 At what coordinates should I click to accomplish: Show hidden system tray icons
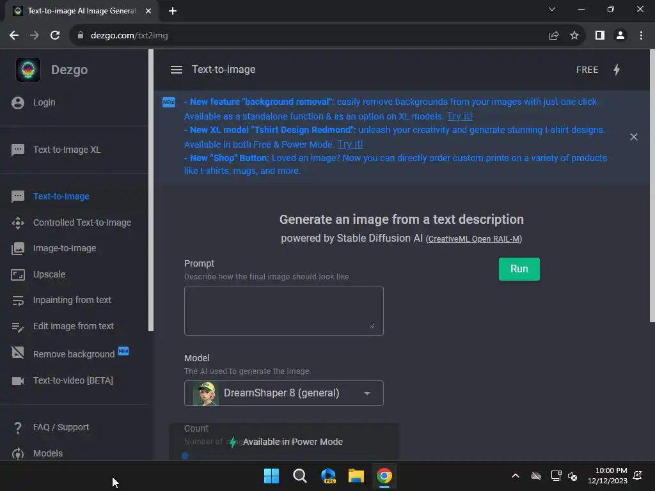(x=516, y=476)
